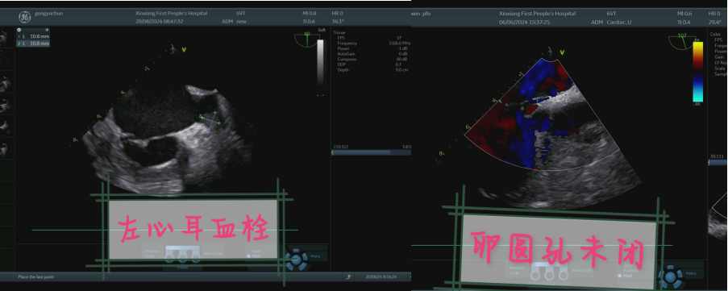Click the green V marker in left window
Screen dimensions: 728x291
pos(184,50)
